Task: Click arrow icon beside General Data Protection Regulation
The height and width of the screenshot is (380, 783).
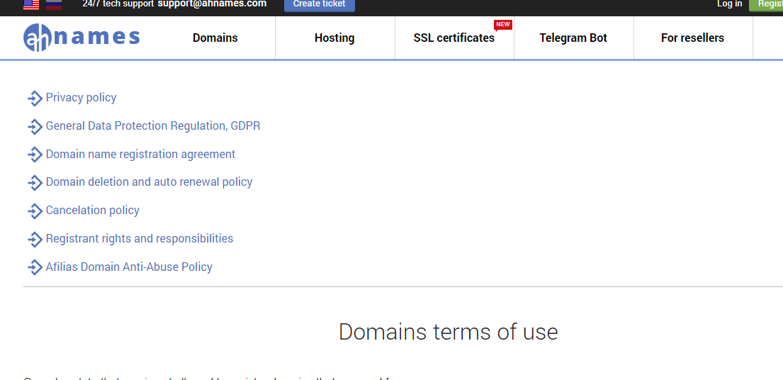Action: 35,126
